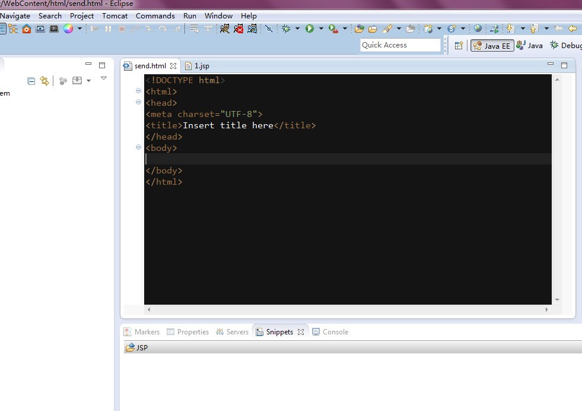Viewport: 582px width, 411px height.
Task: Stop Tomcat with the red-X cat icon
Action: click(238, 29)
